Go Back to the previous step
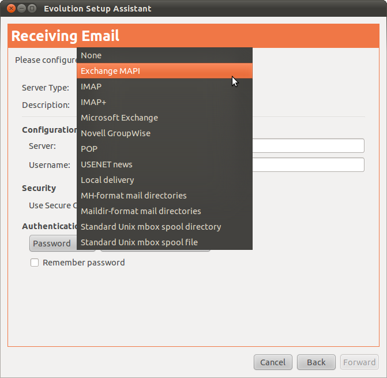387x378 pixels. tap(316, 362)
